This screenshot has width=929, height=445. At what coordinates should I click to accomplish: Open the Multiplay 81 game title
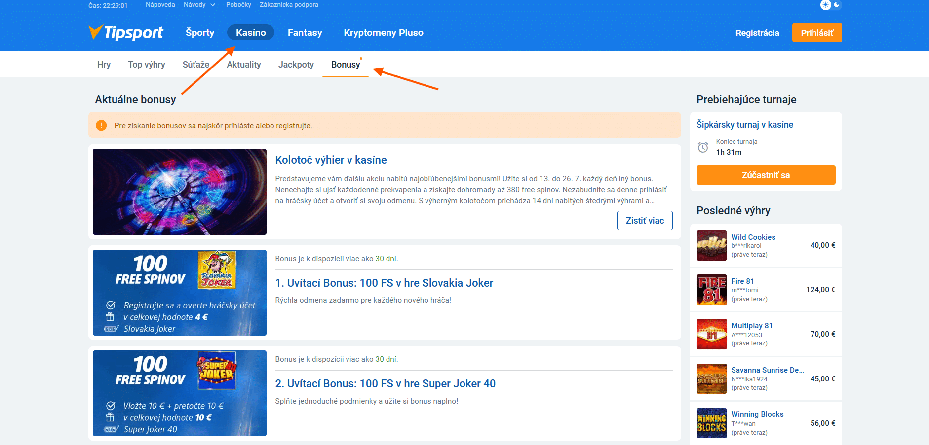[752, 326]
